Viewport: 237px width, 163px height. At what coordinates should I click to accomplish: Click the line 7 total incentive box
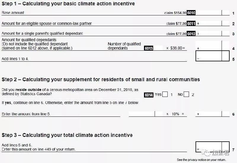point(212,147)
